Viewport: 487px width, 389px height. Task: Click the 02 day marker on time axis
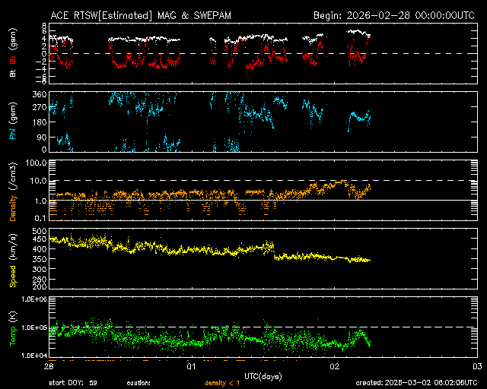(335, 366)
